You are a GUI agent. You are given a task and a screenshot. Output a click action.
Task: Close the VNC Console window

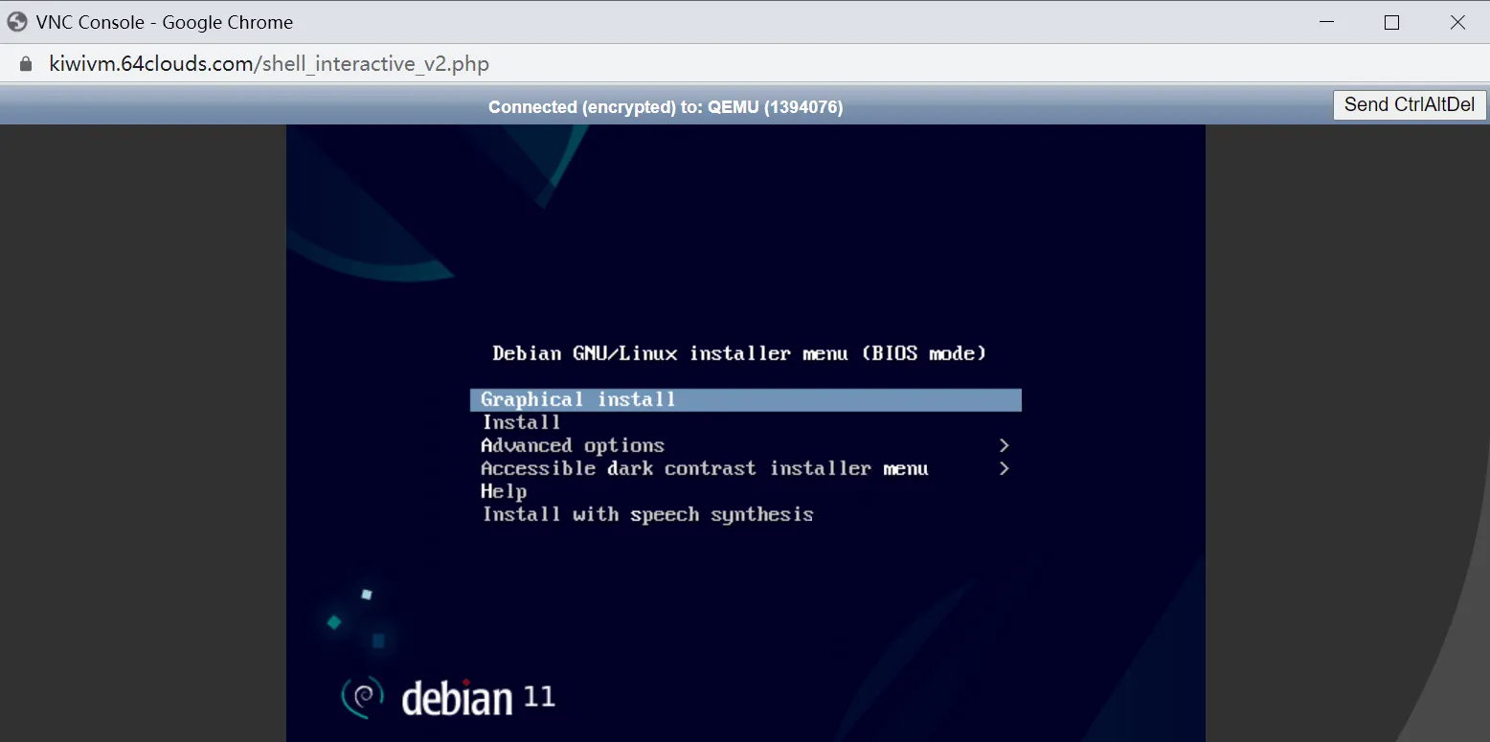point(1457,22)
